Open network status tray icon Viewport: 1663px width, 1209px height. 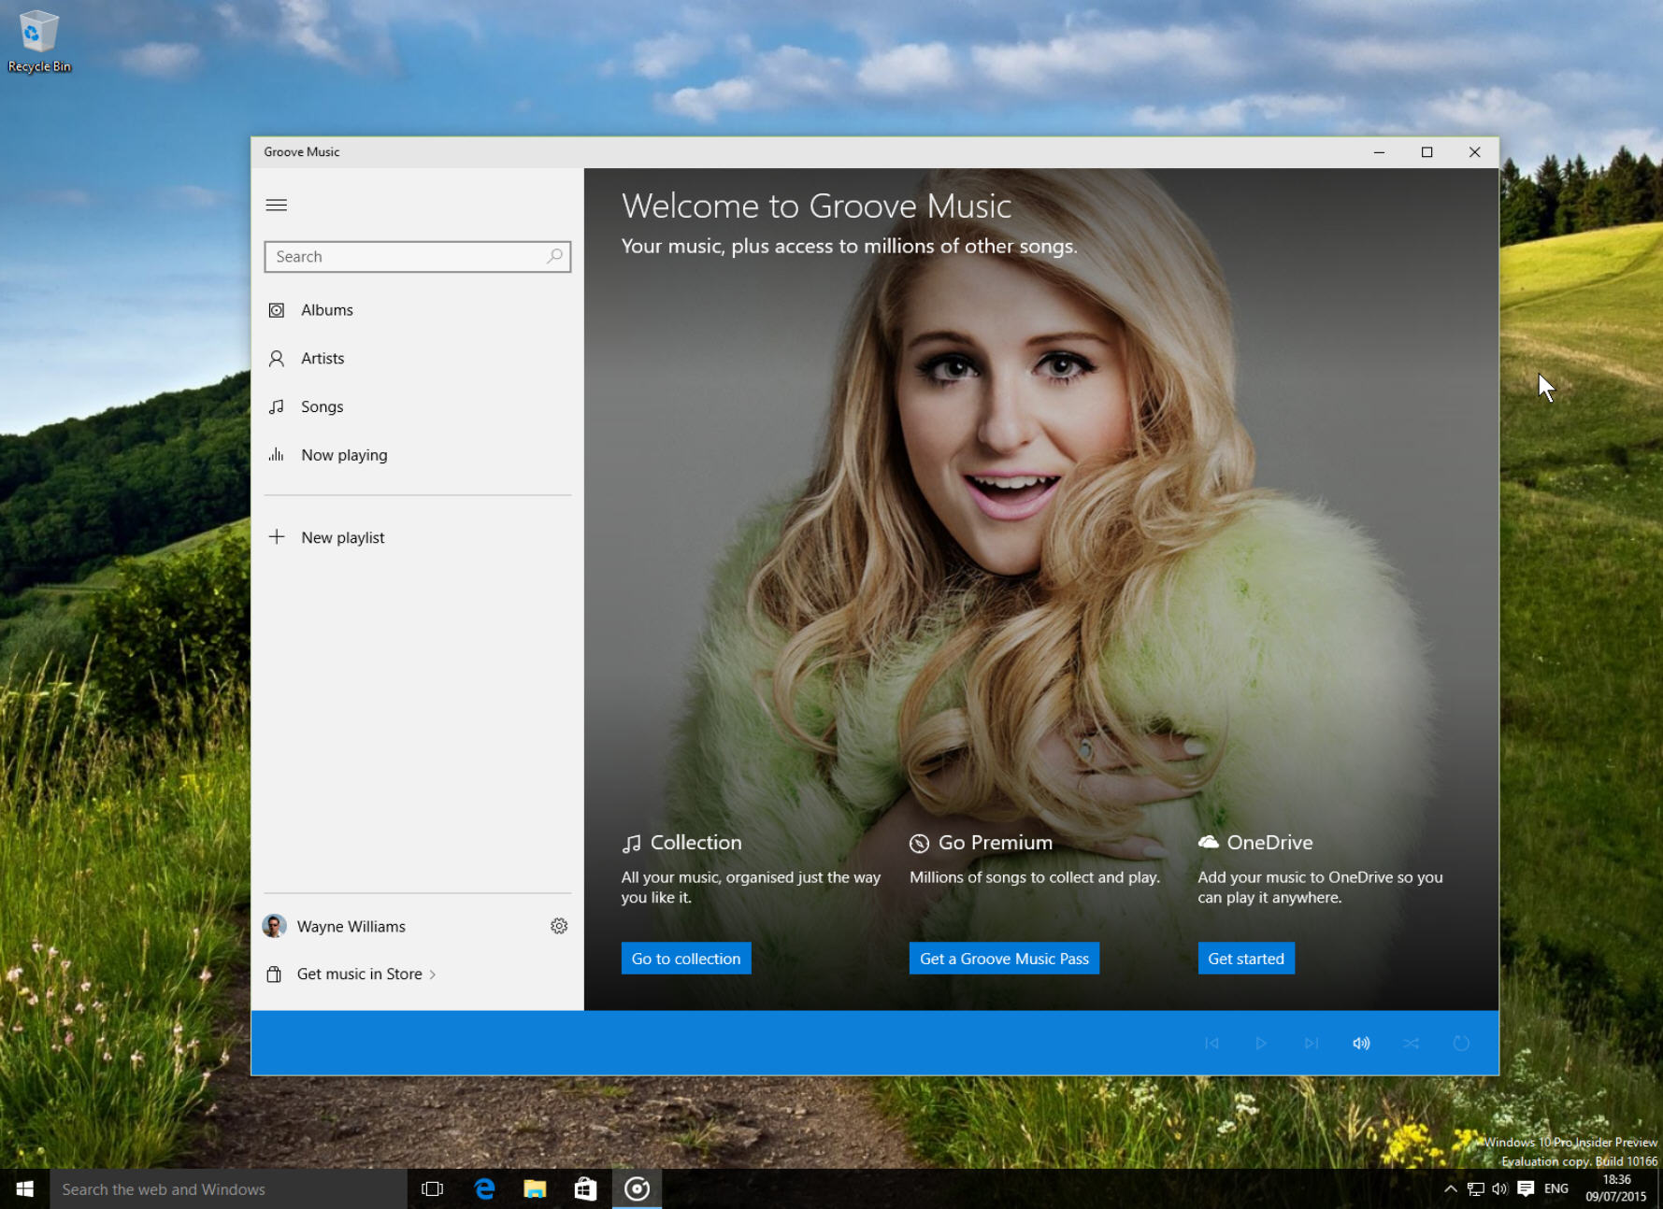(1475, 1188)
